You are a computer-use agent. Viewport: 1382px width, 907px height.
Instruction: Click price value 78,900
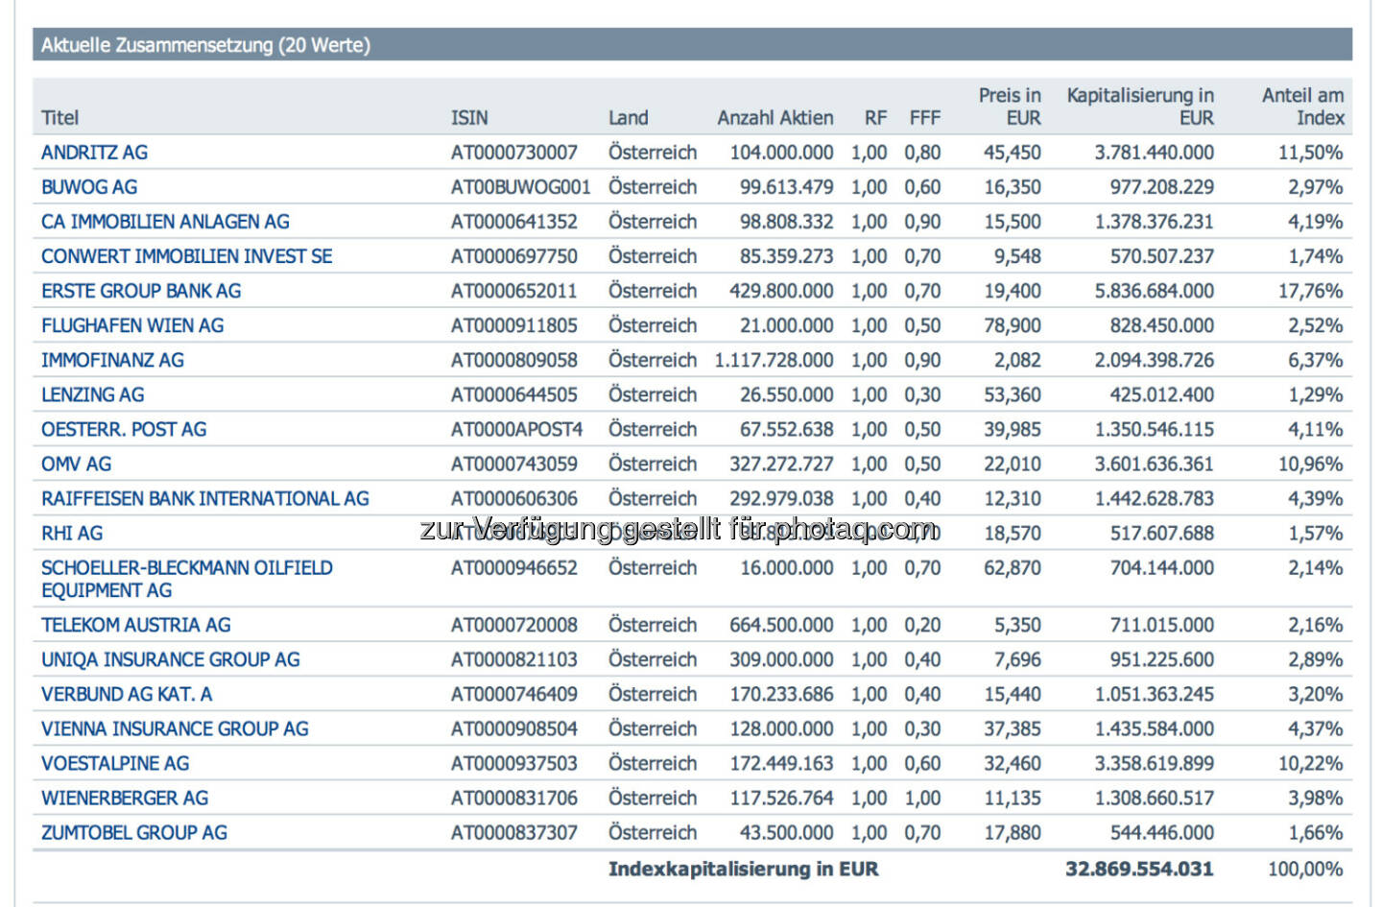tap(1013, 325)
